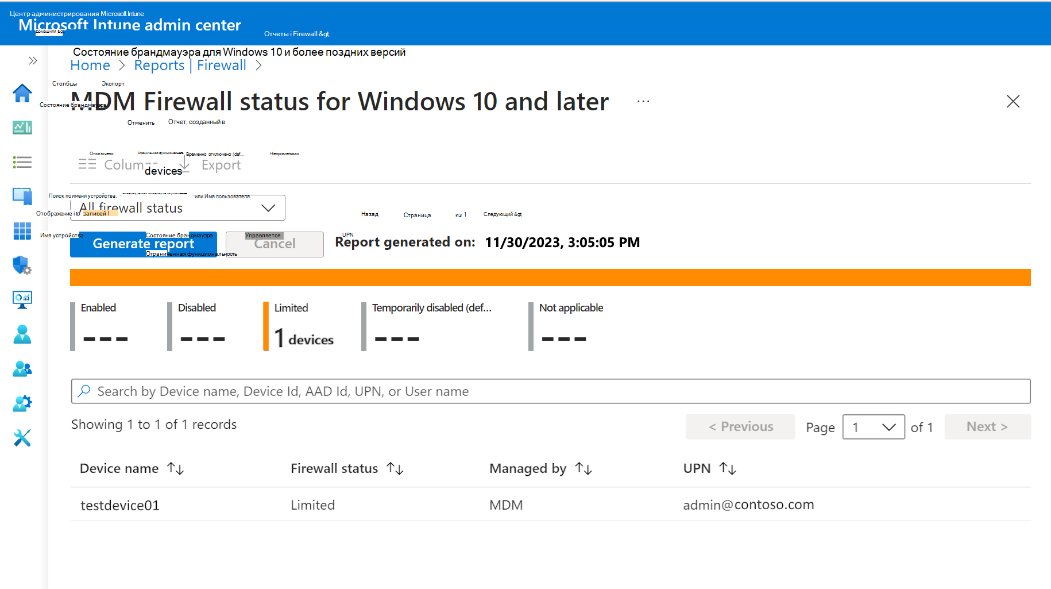This screenshot has height=589, width=1051.
Task: Select the Temporarily disabled status tile
Action: pos(428,326)
